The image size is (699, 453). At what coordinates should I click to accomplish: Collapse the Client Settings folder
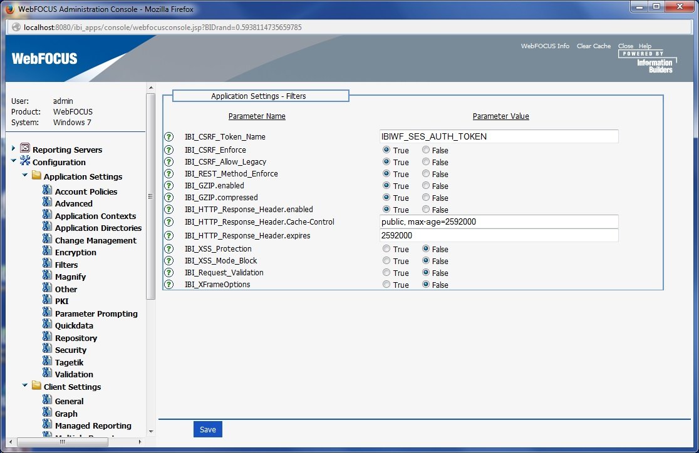coord(25,386)
